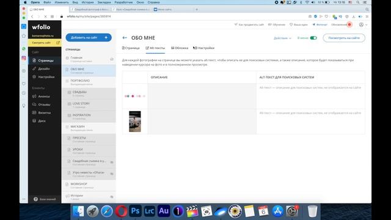Click the colored dots thumbnail in first row
The image size is (391, 220).
[x=135, y=96]
